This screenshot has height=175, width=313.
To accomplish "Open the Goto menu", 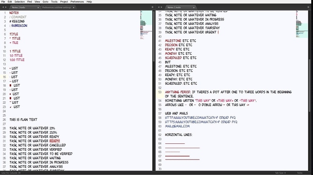I will coord(45,2).
